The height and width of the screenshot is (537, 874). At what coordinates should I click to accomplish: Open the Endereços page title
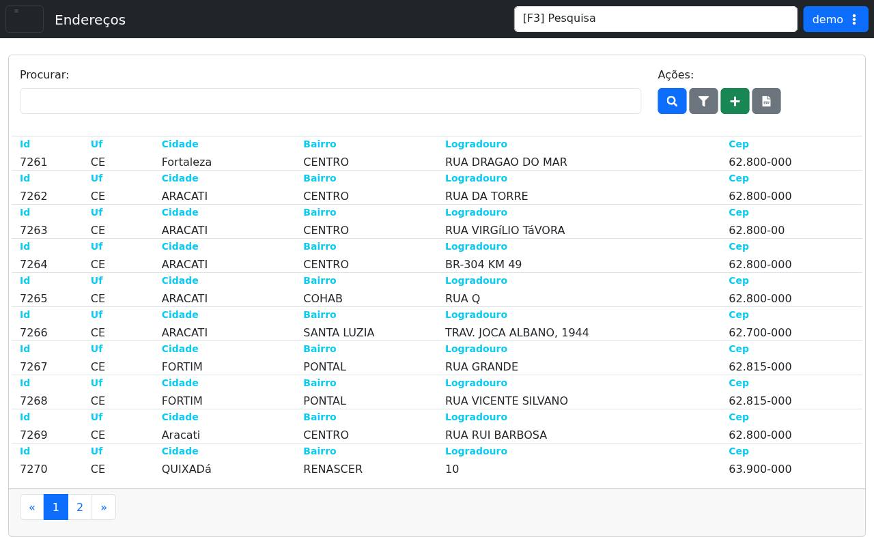tap(90, 20)
